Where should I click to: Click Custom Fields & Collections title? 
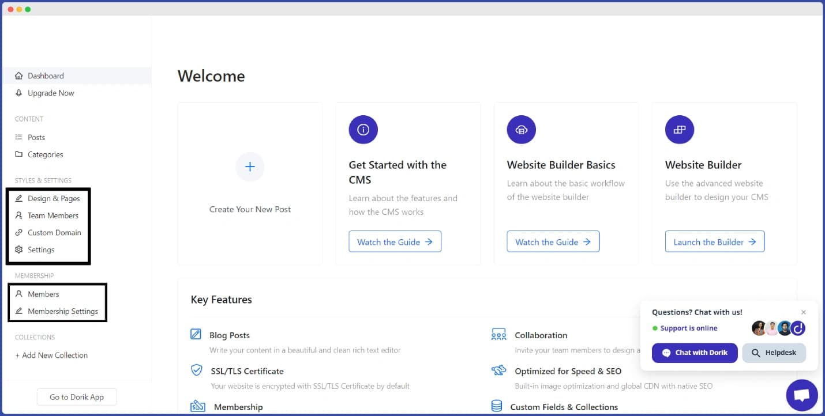(x=564, y=407)
